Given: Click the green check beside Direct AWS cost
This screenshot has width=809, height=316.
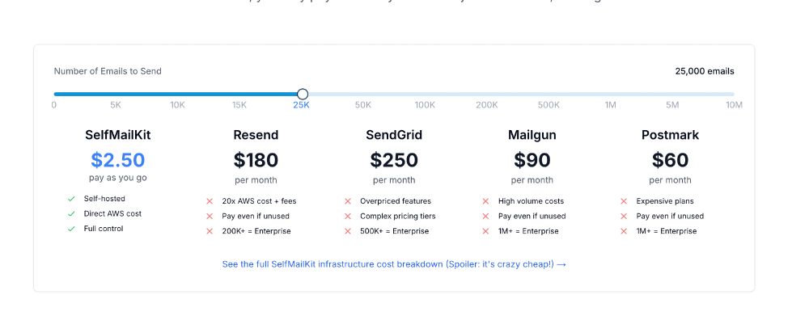Looking at the screenshot, I should pyautogui.click(x=71, y=213).
